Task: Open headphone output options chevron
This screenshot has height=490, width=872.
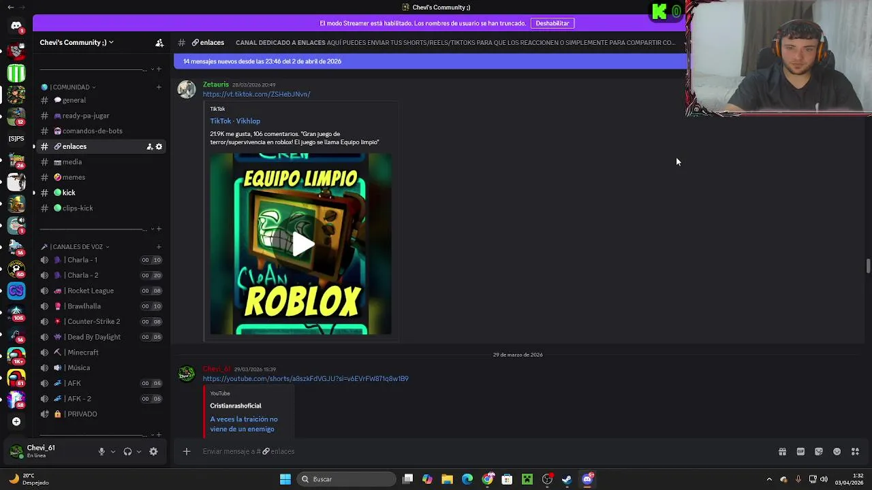Action: pyautogui.click(x=139, y=451)
